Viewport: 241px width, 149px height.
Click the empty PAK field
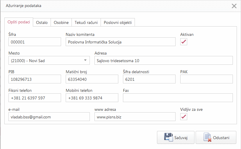pyautogui.click(x=206, y=79)
